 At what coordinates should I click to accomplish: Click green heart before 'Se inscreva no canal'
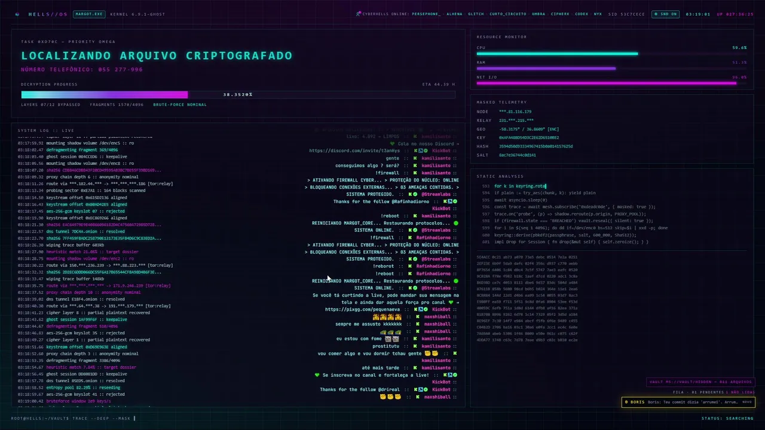(x=317, y=375)
